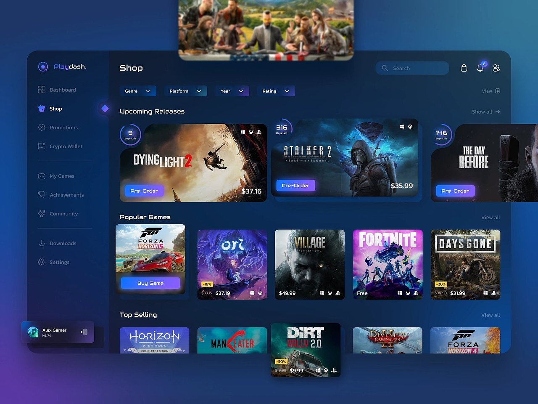The image size is (538, 404).
Task: Open Settings page
Action: click(x=60, y=262)
